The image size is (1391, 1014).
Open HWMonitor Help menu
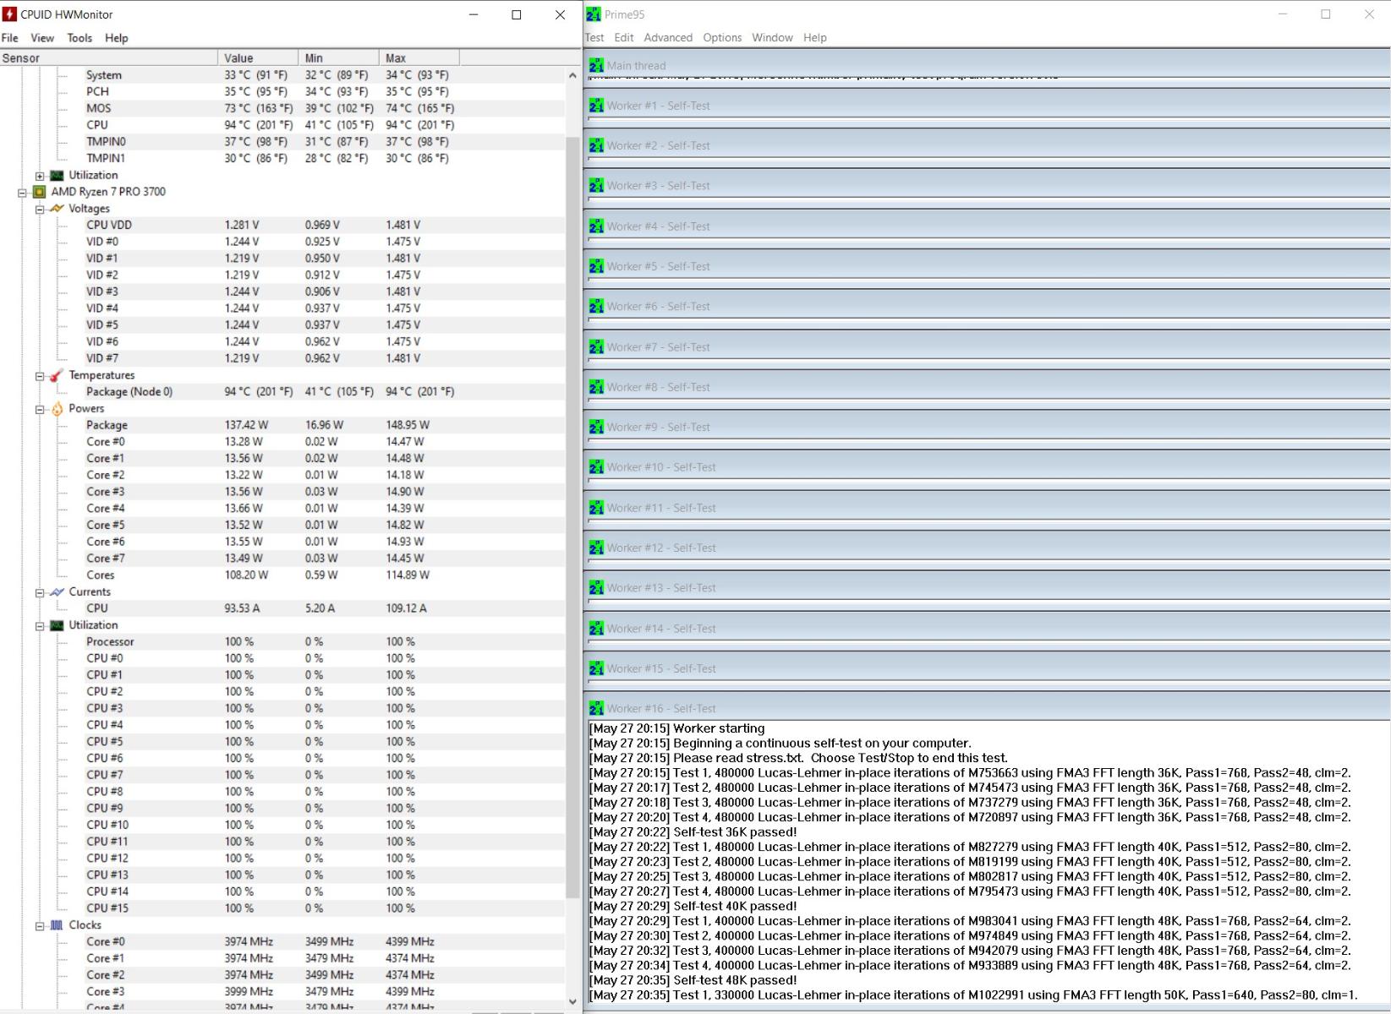[117, 38]
